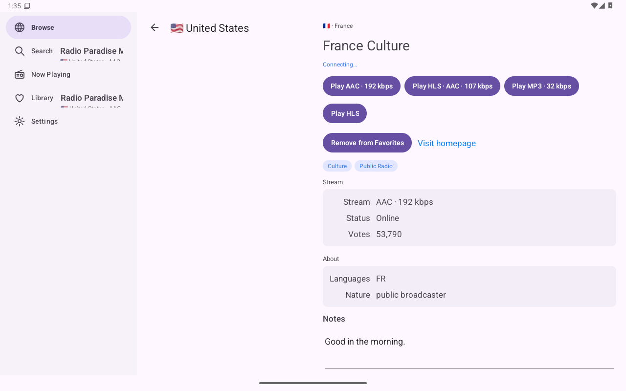Screen dimensions: 626x391
Task: Click the France country label text
Action: (343, 26)
